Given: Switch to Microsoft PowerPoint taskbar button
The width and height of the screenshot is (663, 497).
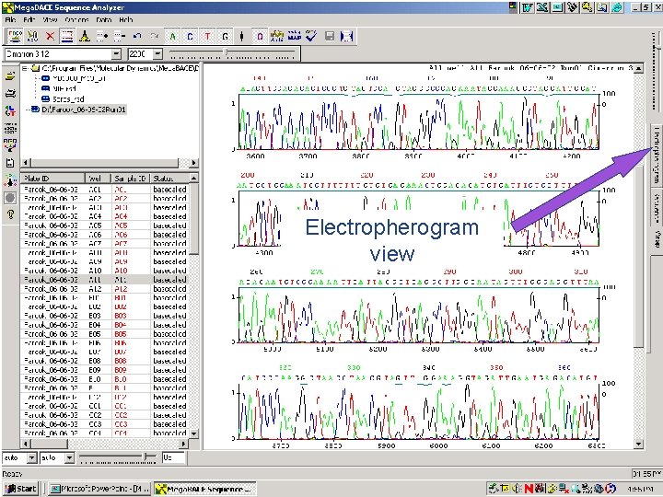Looking at the screenshot, I should [x=99, y=489].
